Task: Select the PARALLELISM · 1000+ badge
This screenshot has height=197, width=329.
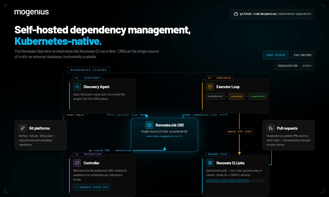Action: [295, 66]
